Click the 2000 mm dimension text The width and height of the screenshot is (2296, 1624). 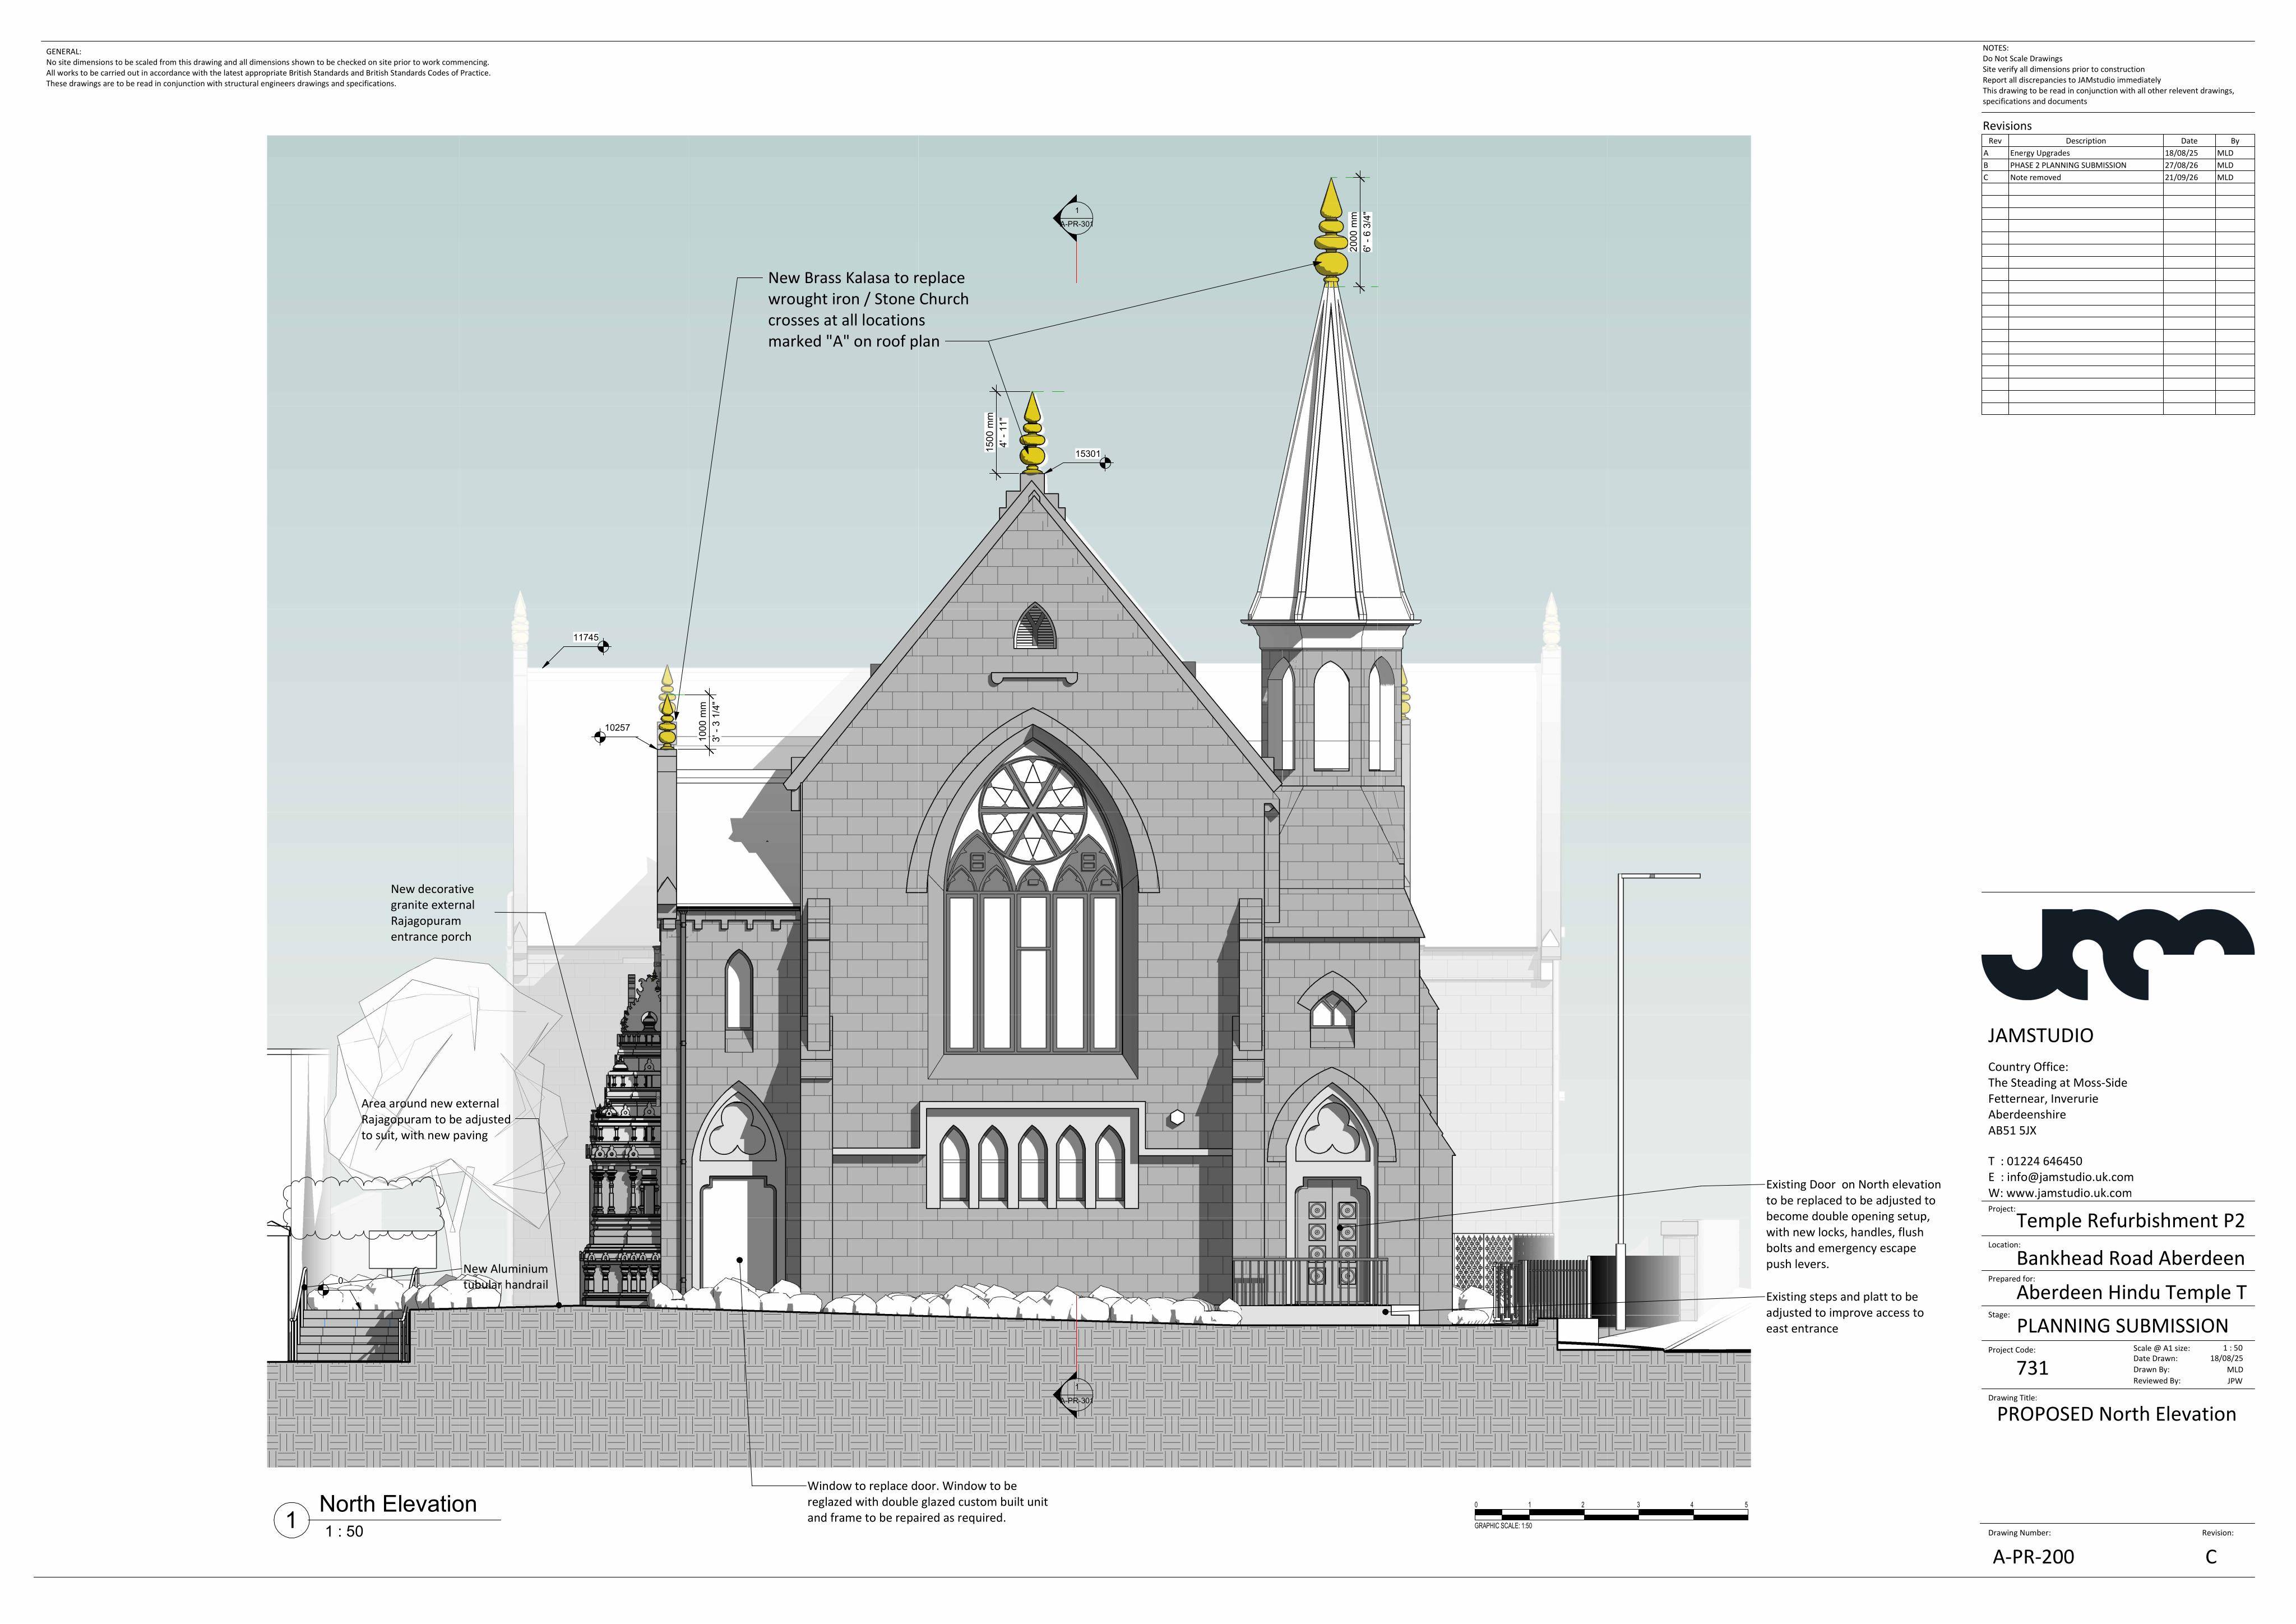pyautogui.click(x=1354, y=231)
